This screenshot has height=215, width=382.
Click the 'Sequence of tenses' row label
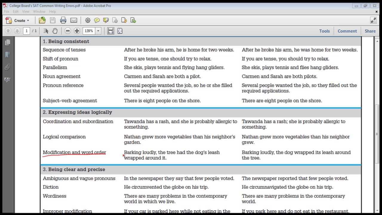tap(64, 50)
